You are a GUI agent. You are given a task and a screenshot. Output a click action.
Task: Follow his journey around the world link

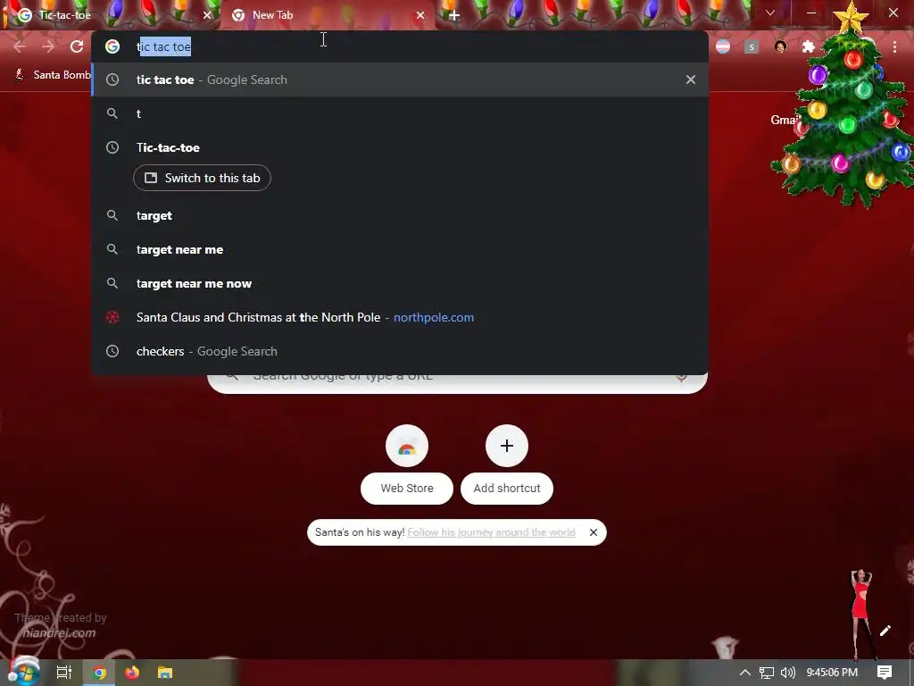point(492,532)
